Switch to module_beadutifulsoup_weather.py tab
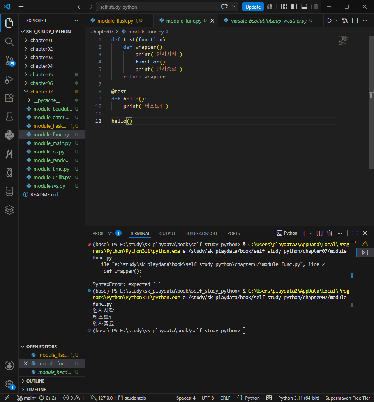Screen dimensions: 374x402 click(271, 21)
